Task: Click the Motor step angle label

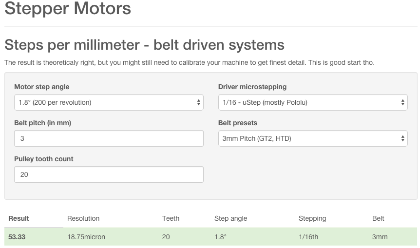Action: (x=42, y=87)
